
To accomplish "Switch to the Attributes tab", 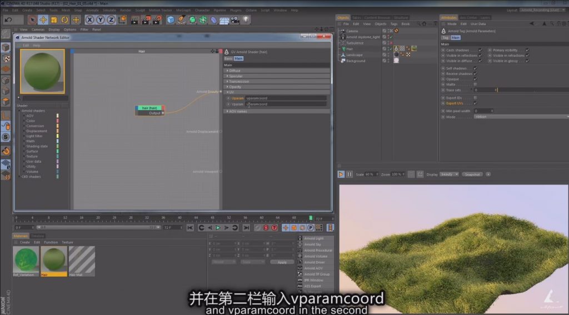I will tap(448, 17).
